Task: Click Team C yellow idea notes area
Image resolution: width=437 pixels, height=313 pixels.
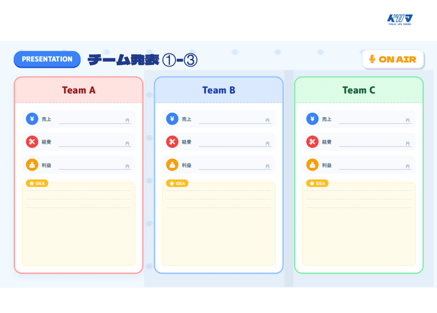Action: (359, 231)
